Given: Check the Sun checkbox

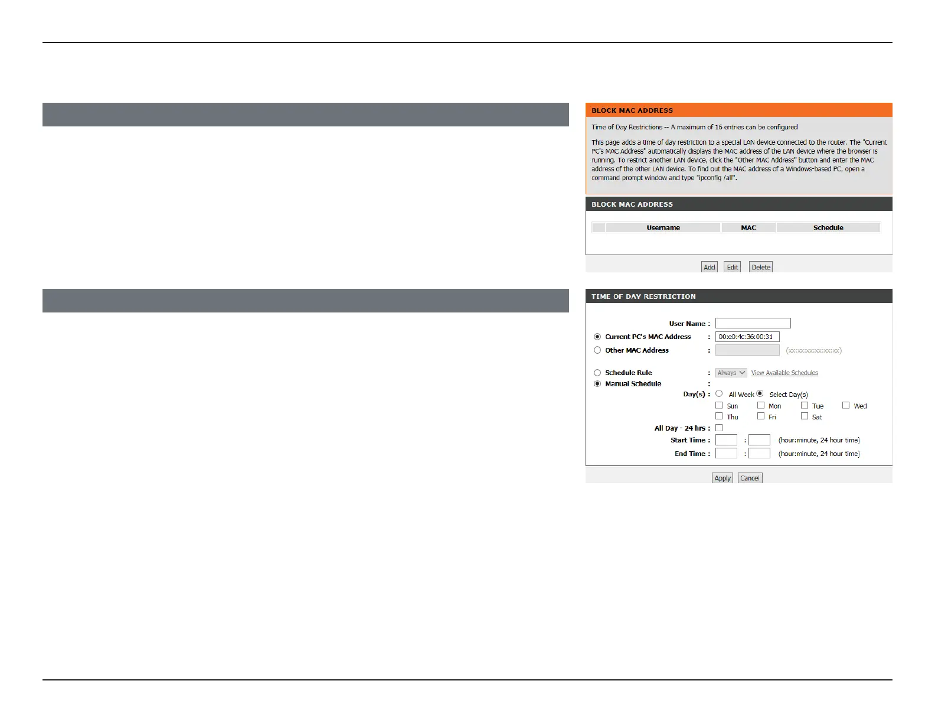Looking at the screenshot, I should pos(719,405).
